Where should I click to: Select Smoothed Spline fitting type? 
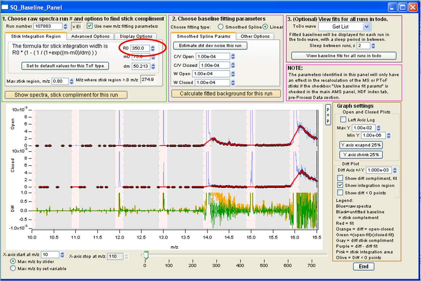(220, 27)
